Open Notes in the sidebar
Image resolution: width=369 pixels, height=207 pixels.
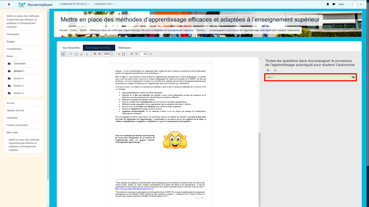(x=23, y=56)
